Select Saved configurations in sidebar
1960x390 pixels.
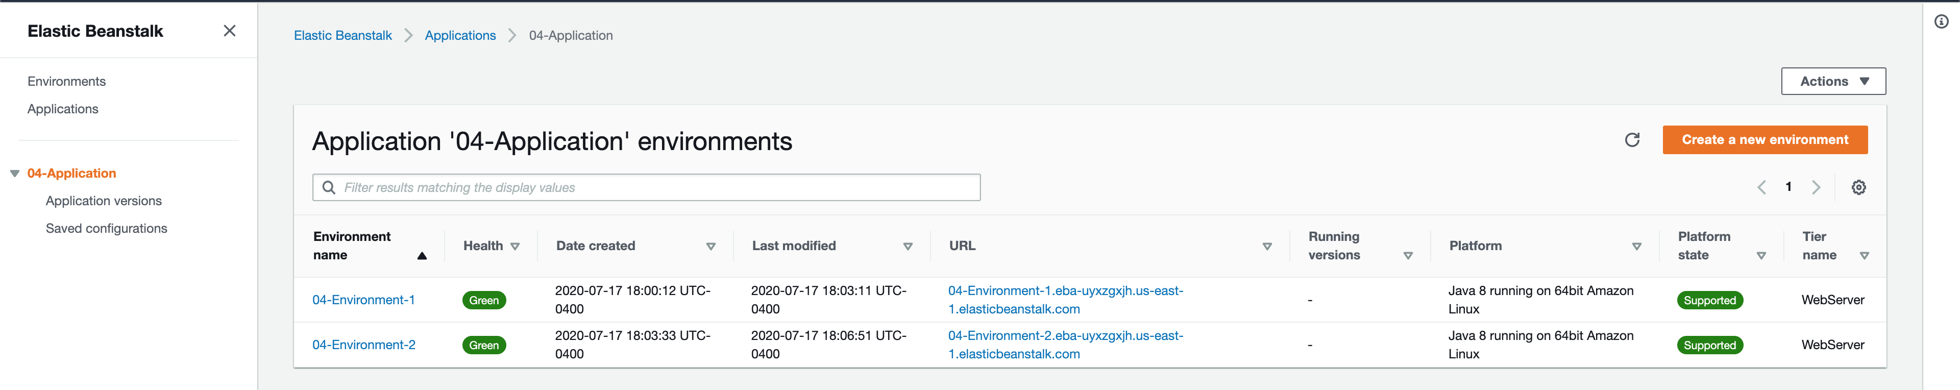point(107,228)
